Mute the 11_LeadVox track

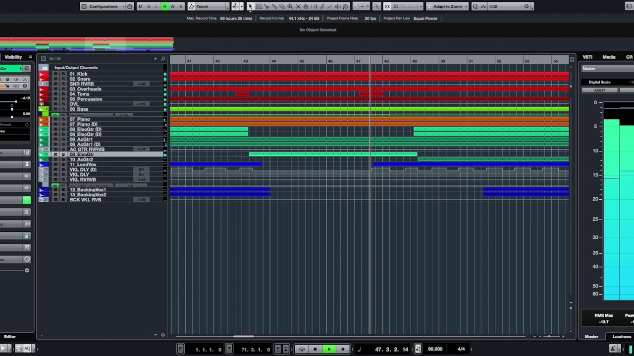(x=55, y=165)
